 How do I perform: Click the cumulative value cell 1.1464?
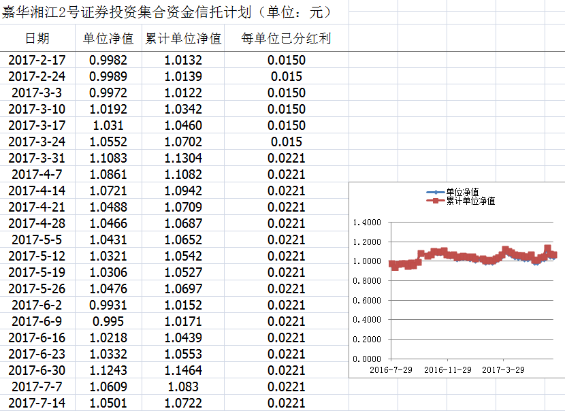click(x=183, y=370)
